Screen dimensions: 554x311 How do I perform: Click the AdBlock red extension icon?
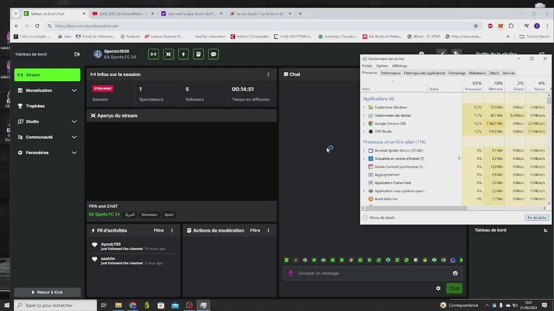(490, 26)
